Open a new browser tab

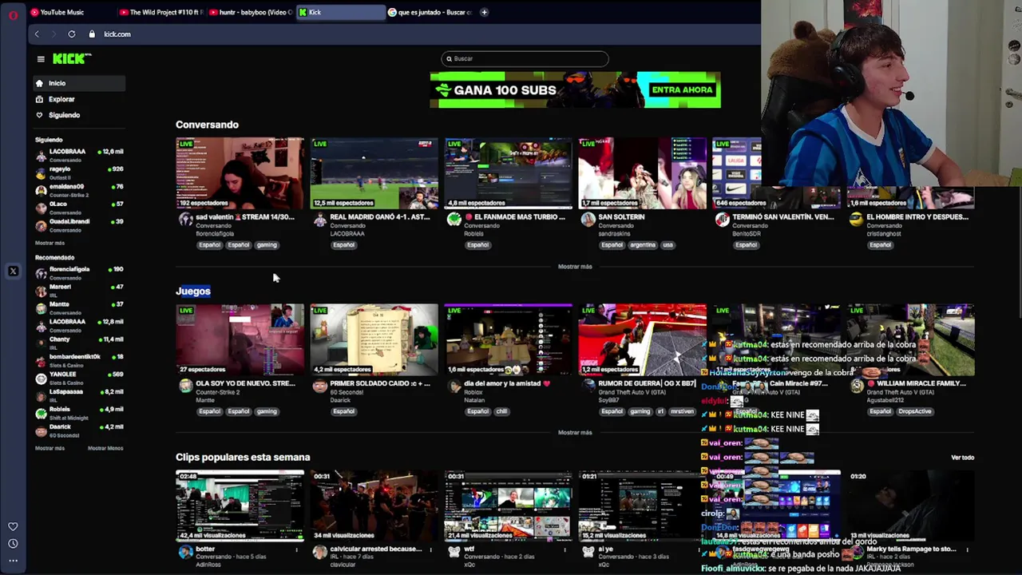(485, 12)
